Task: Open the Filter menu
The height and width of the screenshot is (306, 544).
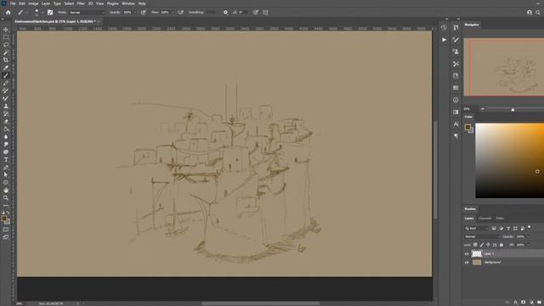Action: pos(81,3)
